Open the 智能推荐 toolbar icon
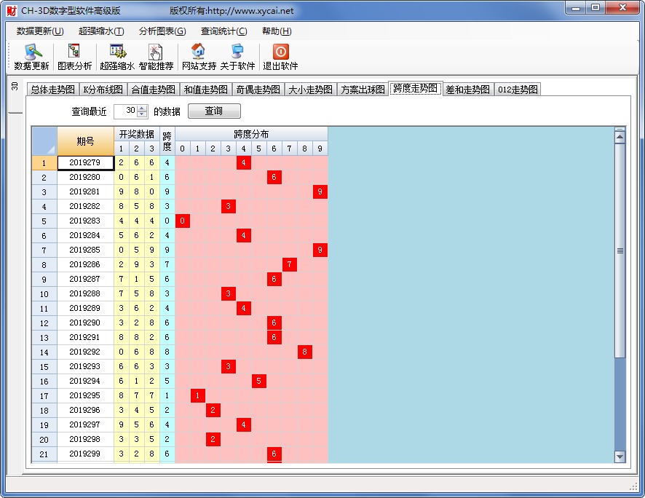Image resolution: width=645 pixels, height=498 pixels. pos(156,52)
